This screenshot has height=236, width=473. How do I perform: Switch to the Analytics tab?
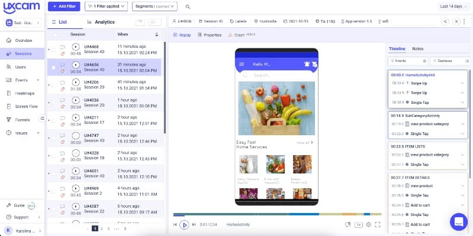[101, 22]
